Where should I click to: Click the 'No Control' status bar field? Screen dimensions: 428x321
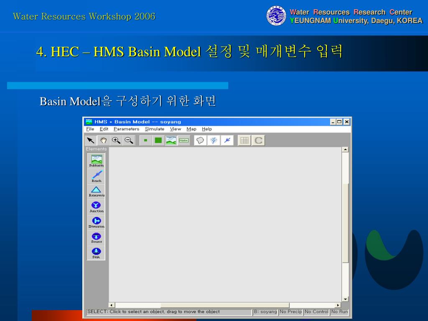[316, 312]
